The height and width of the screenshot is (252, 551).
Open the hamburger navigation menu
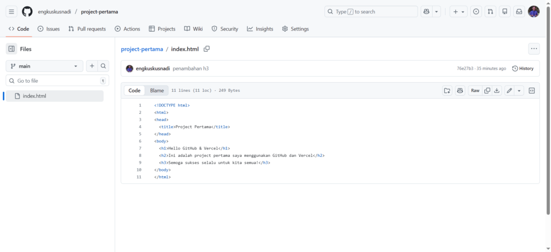coord(11,12)
